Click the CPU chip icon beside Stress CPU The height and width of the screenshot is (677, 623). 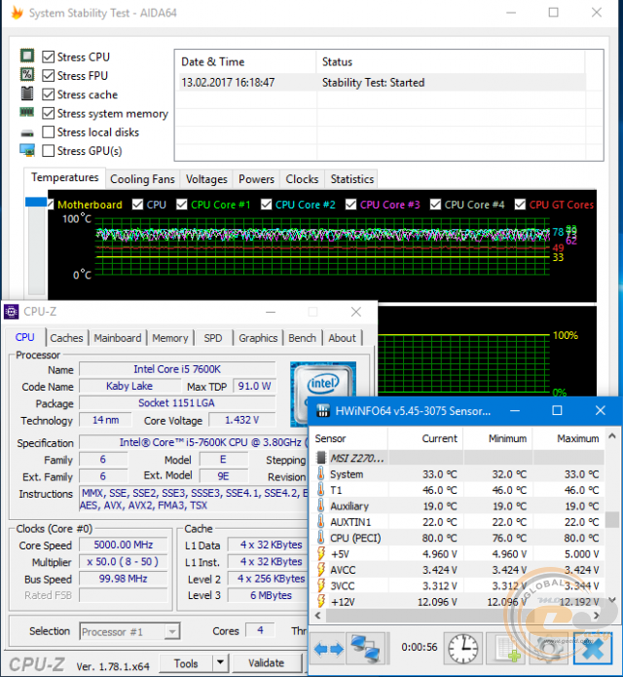pyautogui.click(x=26, y=56)
